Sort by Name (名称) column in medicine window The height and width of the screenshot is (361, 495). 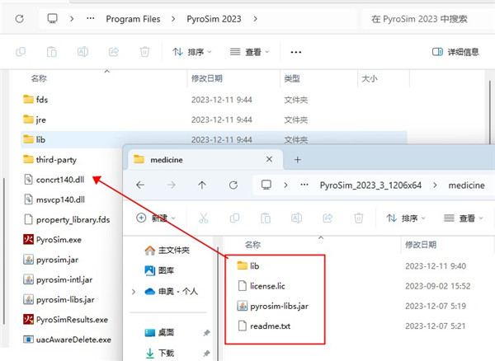[x=252, y=245]
